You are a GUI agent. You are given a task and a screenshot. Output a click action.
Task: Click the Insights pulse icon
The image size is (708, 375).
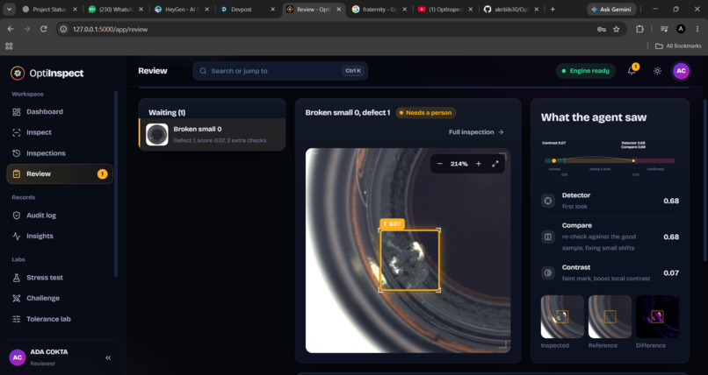pyautogui.click(x=17, y=236)
